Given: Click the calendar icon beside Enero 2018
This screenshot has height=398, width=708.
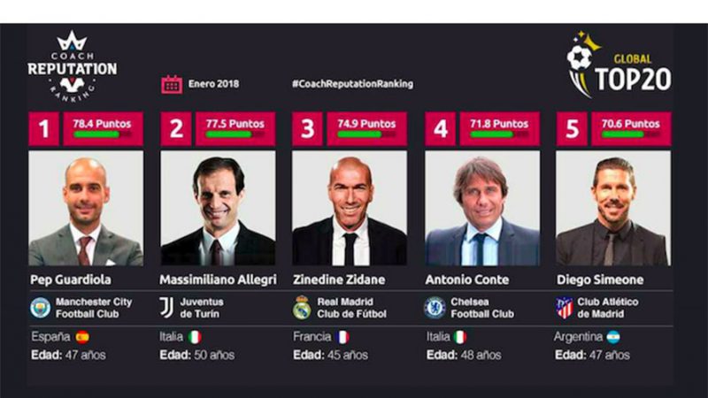Looking at the screenshot, I should tap(172, 84).
